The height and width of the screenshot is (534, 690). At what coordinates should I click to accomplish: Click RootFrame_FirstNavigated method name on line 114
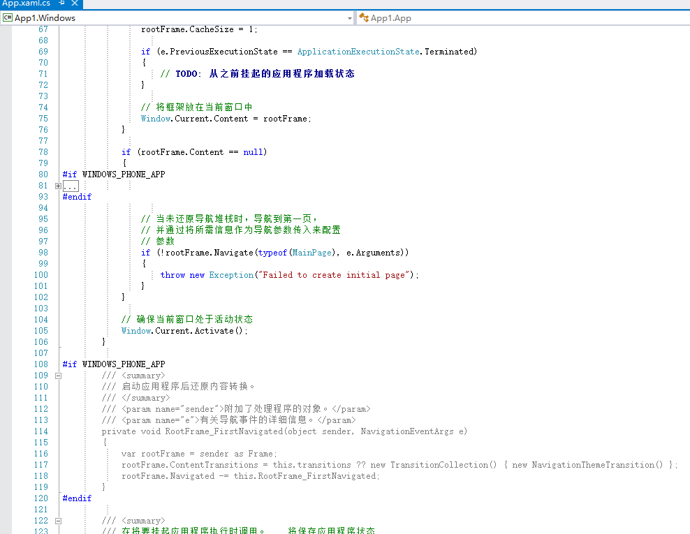click(x=224, y=431)
